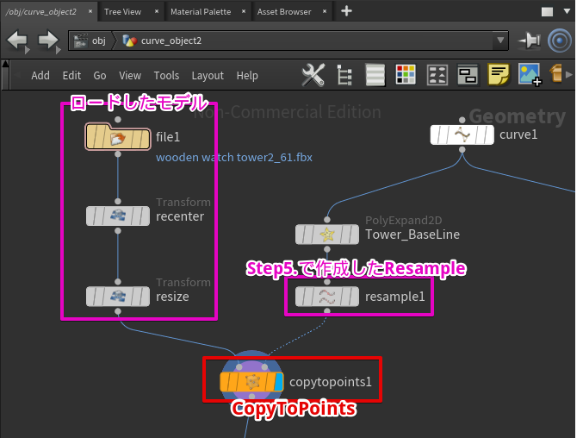Select the resize Transform node
The image size is (583, 438).
(x=118, y=297)
